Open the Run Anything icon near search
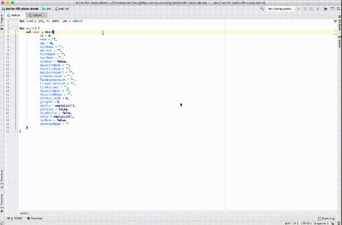The width and height of the screenshot is (342, 225). 332,9
